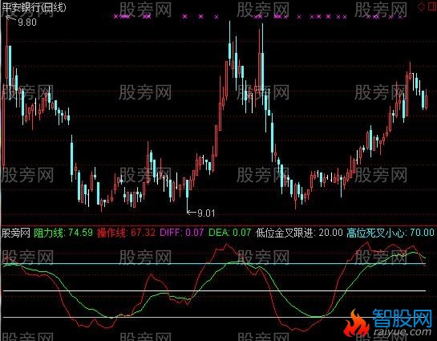
Task: Click the DEA: 0.07 indicator label
Action: 230,233
